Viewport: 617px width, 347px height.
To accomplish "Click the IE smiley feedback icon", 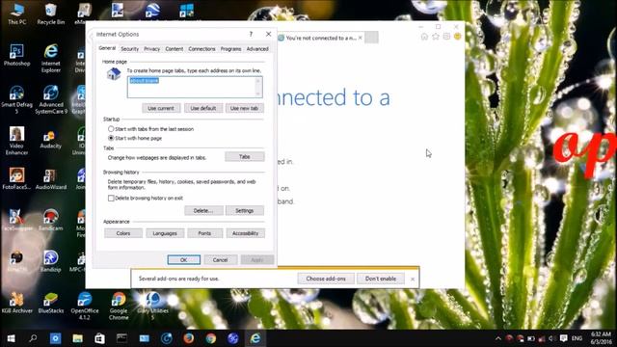I will click(x=457, y=37).
